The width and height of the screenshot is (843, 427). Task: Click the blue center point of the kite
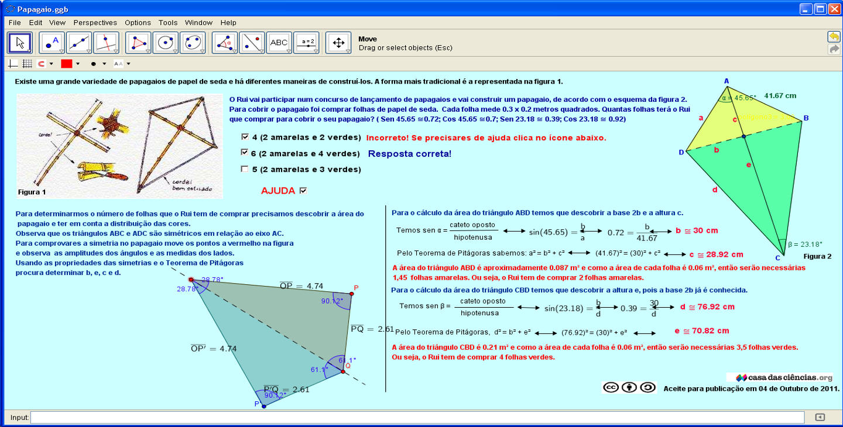(743, 137)
